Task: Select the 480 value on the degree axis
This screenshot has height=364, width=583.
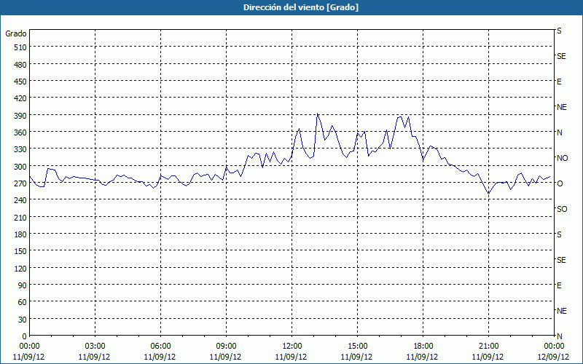Action: point(20,65)
